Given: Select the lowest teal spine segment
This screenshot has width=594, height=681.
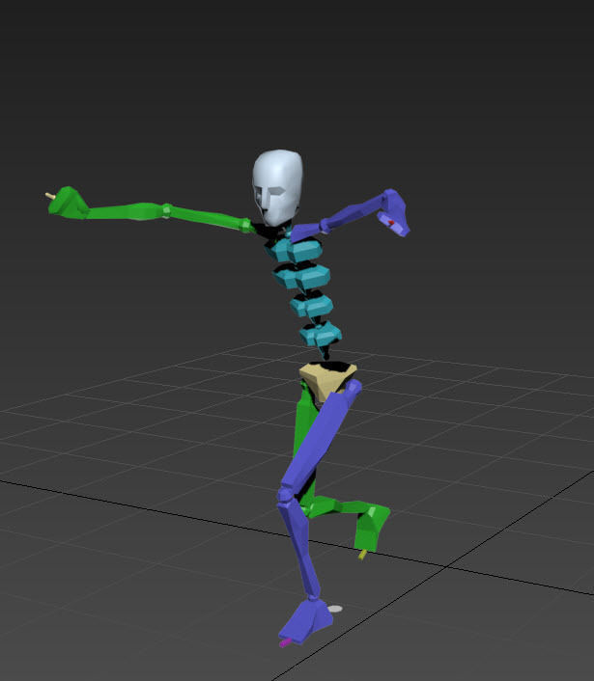Looking at the screenshot, I should [321, 334].
